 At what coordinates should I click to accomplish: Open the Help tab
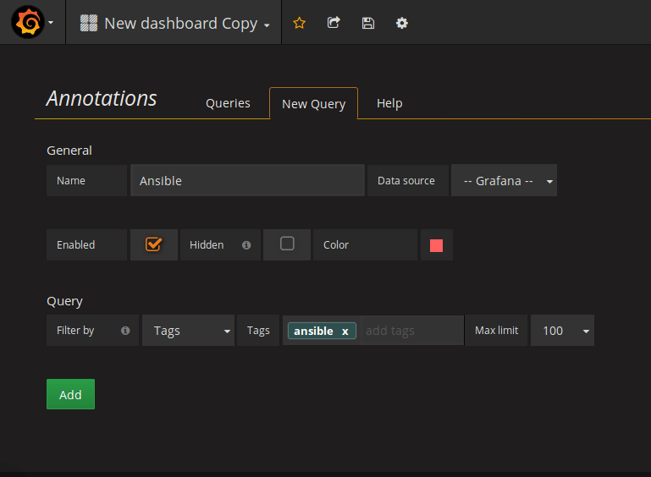(389, 103)
